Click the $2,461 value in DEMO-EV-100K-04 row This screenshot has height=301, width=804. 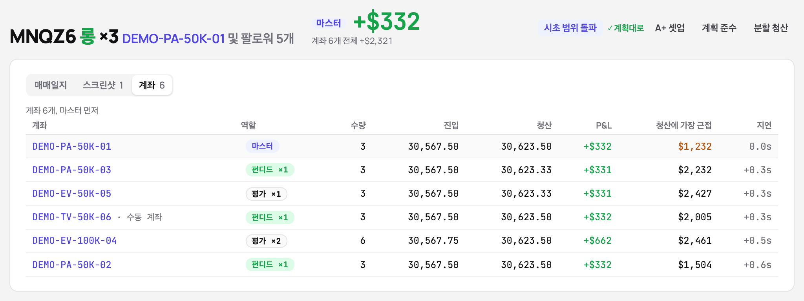point(695,241)
